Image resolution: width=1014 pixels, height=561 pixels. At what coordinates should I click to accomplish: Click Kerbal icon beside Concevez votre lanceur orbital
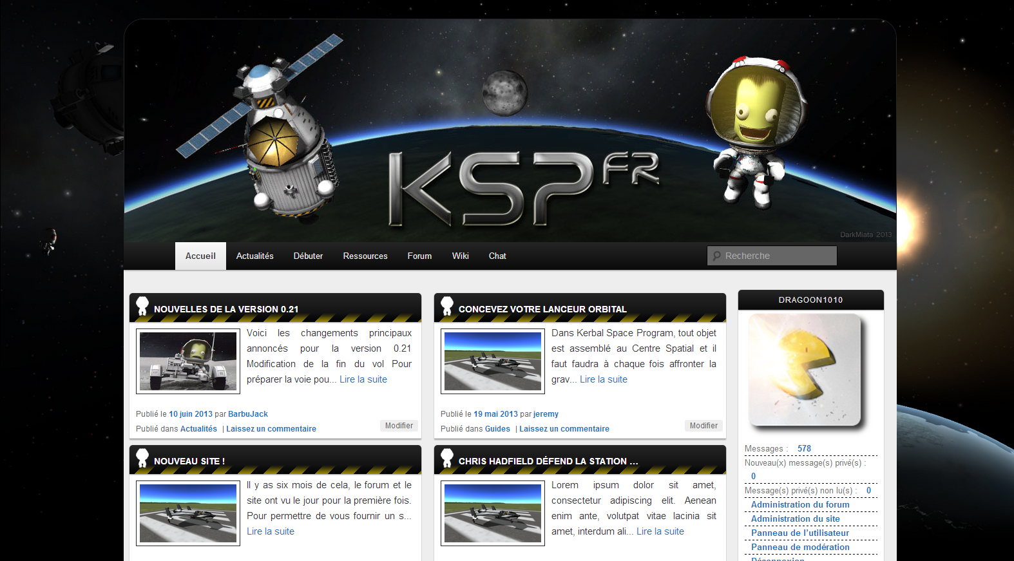pyautogui.click(x=447, y=306)
